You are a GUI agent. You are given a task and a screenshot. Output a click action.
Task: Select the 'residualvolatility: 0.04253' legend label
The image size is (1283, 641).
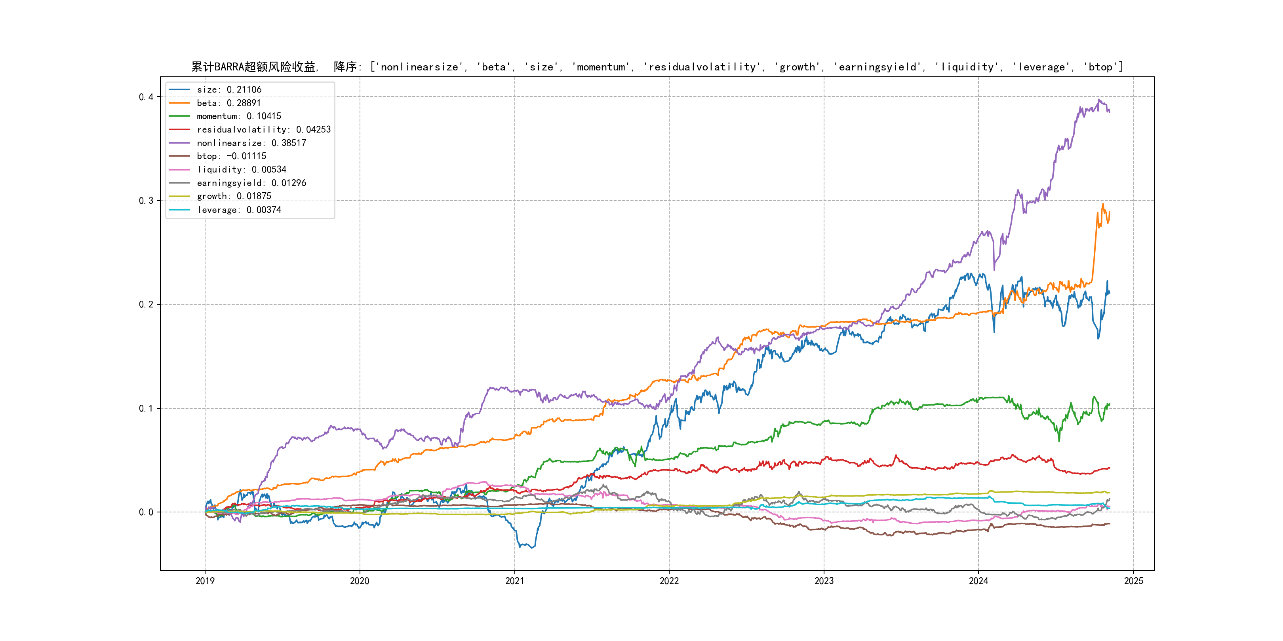coord(263,129)
